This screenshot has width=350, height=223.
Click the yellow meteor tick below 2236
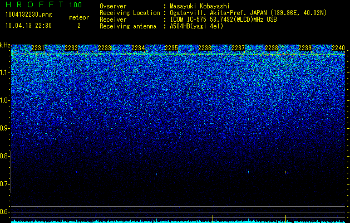213,219
